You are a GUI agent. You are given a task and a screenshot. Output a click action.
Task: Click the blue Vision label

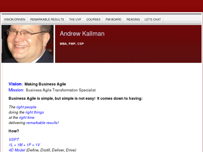[16, 84]
